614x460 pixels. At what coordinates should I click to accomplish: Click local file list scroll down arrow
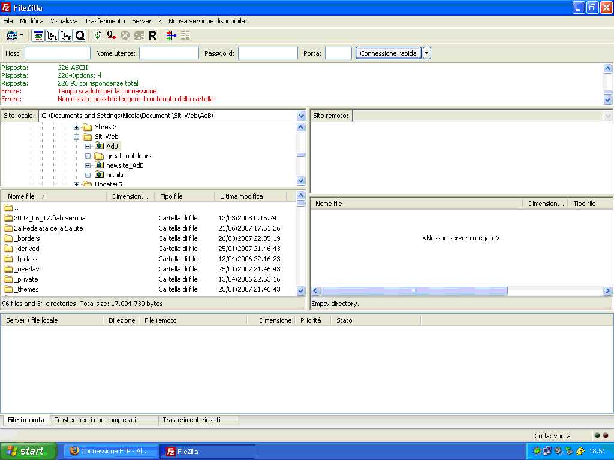pyautogui.click(x=301, y=290)
